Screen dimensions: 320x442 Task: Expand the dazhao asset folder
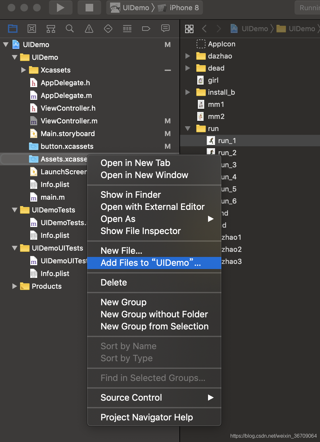coord(188,56)
